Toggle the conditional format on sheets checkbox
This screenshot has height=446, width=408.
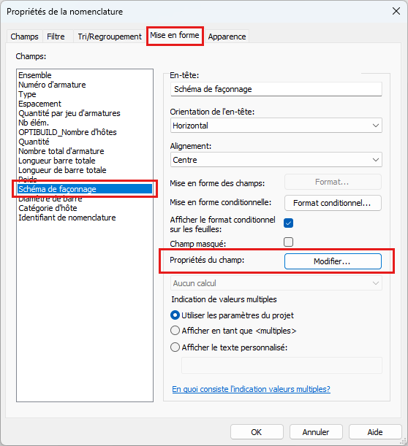[x=288, y=223]
